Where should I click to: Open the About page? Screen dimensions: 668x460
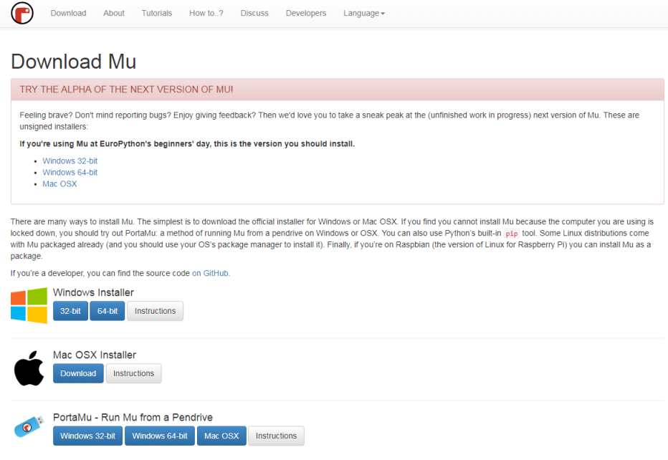[x=114, y=13]
